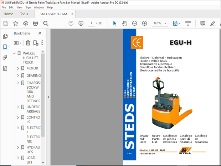This screenshot has height=166, width=221.
Task: Open the page thumbnails panel
Action: click(5, 36)
